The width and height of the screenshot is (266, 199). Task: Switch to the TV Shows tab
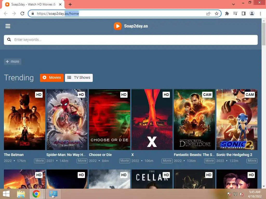79,78
